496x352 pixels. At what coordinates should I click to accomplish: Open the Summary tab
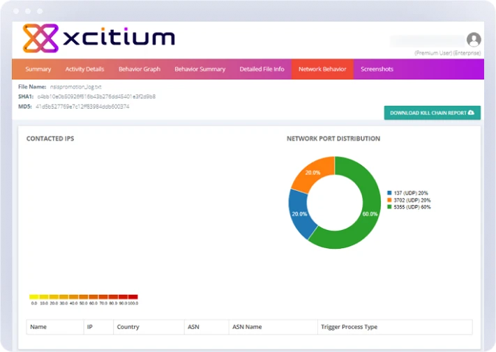(38, 69)
